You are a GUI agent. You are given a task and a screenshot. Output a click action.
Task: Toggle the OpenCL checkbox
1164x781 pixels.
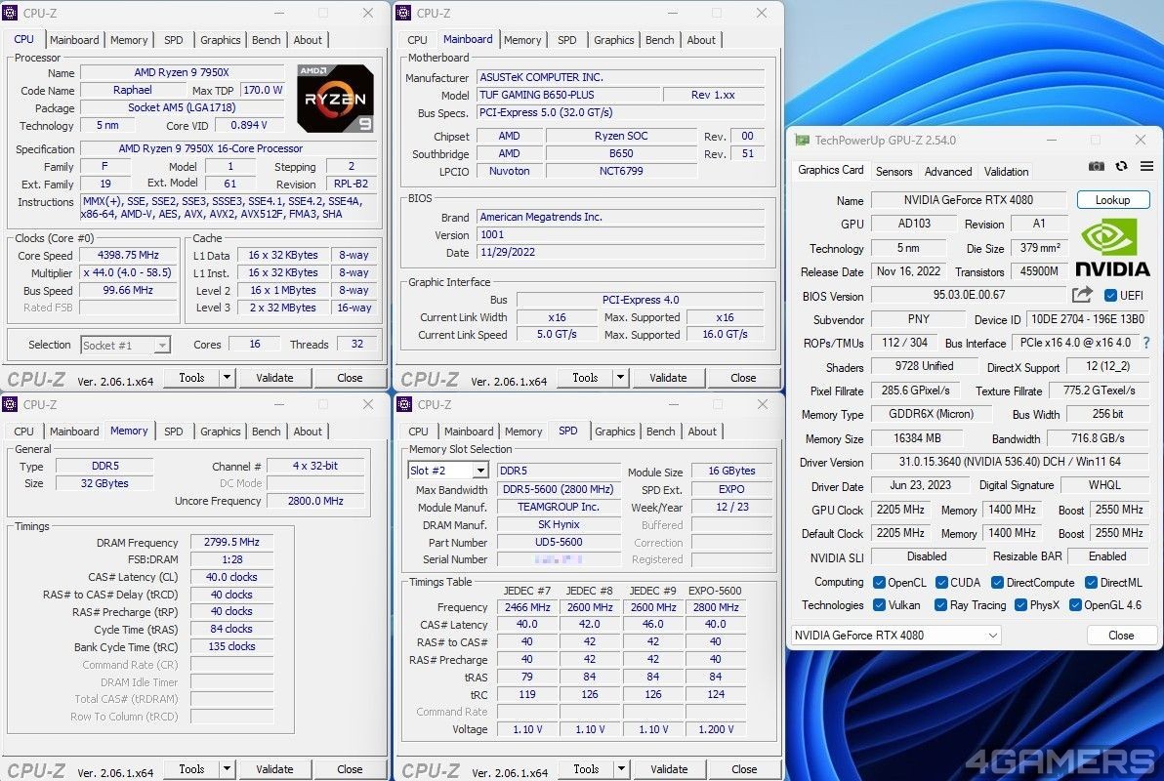coord(880,582)
